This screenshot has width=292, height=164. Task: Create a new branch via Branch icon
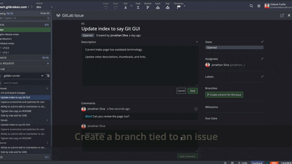pyautogui.click(x=148, y=7)
